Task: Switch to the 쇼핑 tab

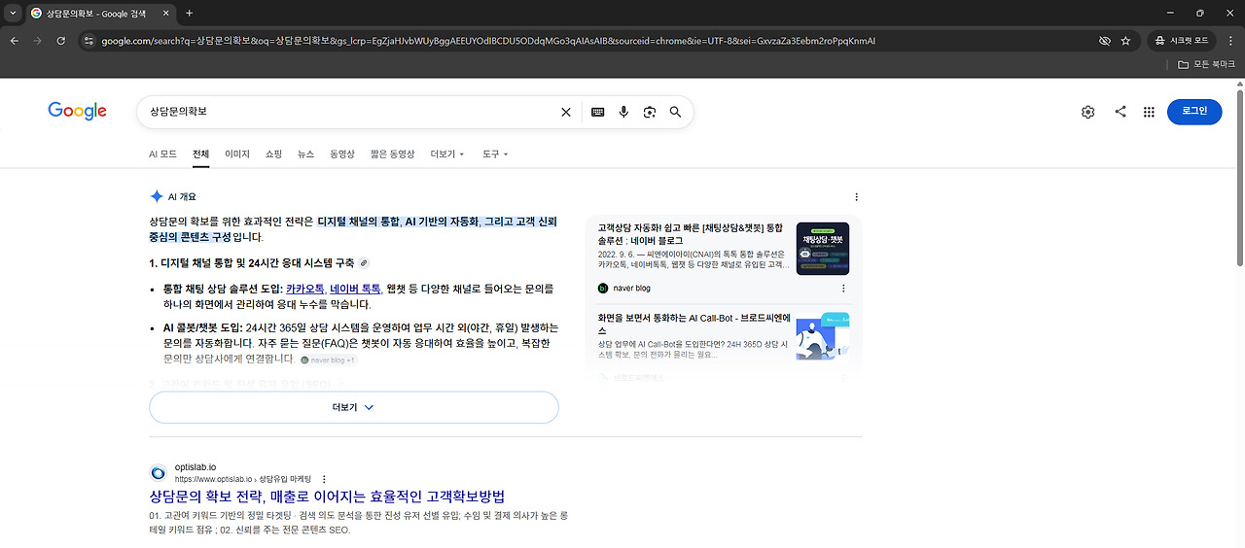Action: [274, 154]
